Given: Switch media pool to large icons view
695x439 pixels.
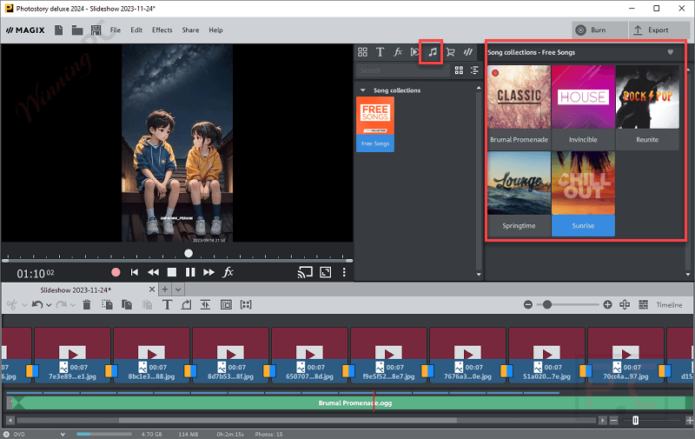Looking at the screenshot, I should (459, 70).
